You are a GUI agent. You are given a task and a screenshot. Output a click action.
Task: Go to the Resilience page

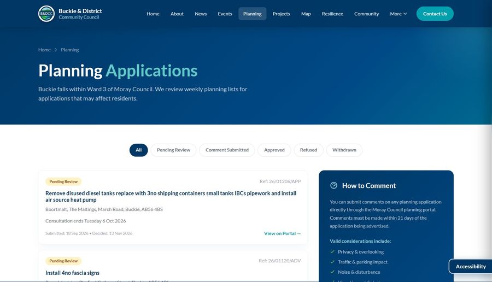(332, 14)
